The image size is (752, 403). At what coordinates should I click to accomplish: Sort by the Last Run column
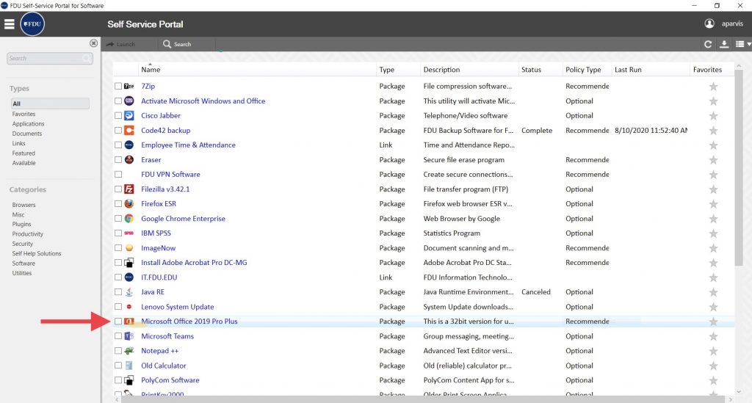(628, 70)
